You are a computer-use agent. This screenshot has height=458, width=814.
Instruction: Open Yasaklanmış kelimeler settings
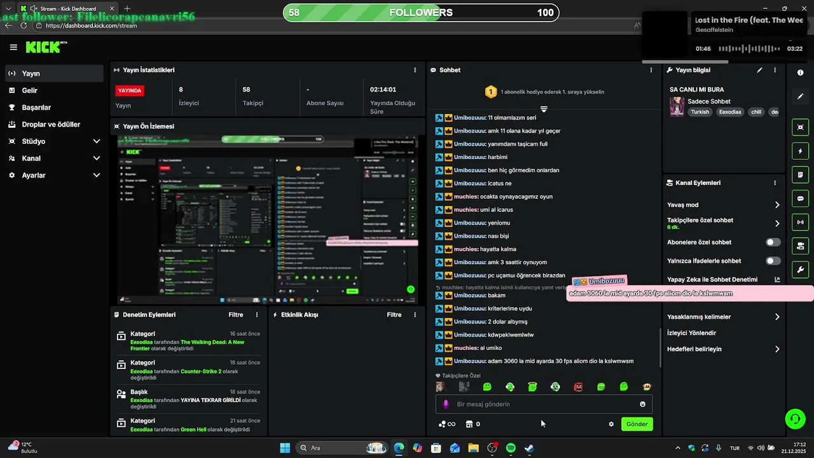point(724,317)
